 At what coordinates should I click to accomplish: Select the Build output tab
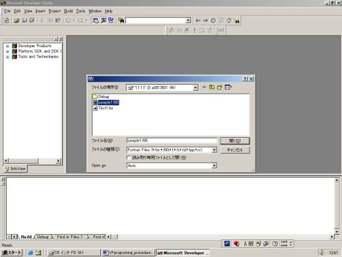26,236
